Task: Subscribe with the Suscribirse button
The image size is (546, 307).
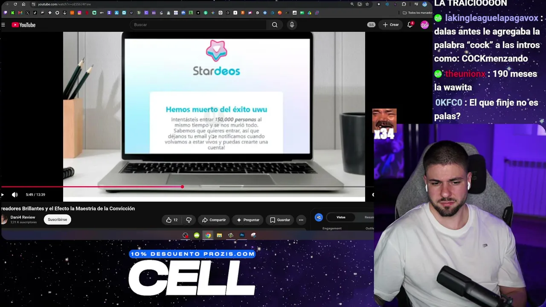Action: pyautogui.click(x=57, y=220)
